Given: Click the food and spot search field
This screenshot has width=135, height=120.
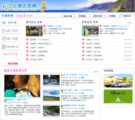Looking at the screenshot, I should click(10, 59).
